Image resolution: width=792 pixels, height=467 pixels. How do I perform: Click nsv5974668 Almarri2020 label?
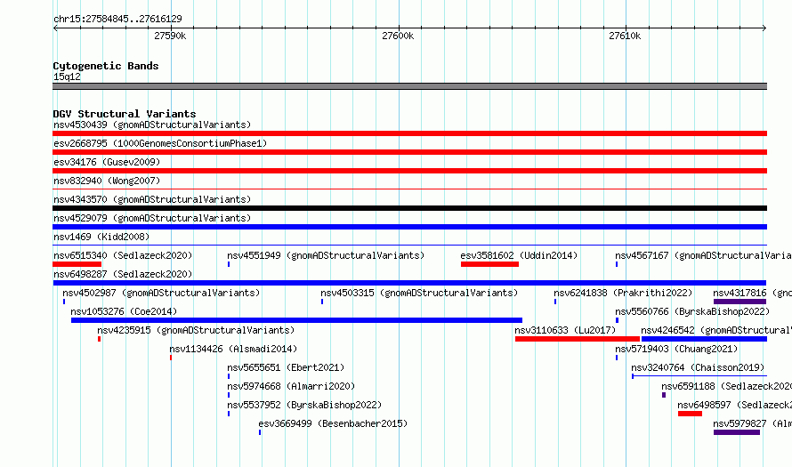(291, 386)
